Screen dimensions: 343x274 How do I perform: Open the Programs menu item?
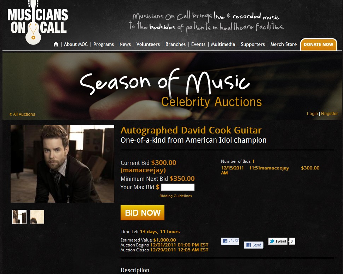(104, 44)
